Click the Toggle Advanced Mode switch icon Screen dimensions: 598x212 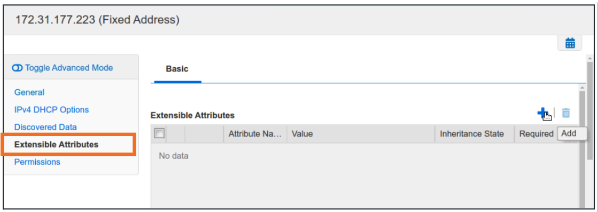[18, 68]
